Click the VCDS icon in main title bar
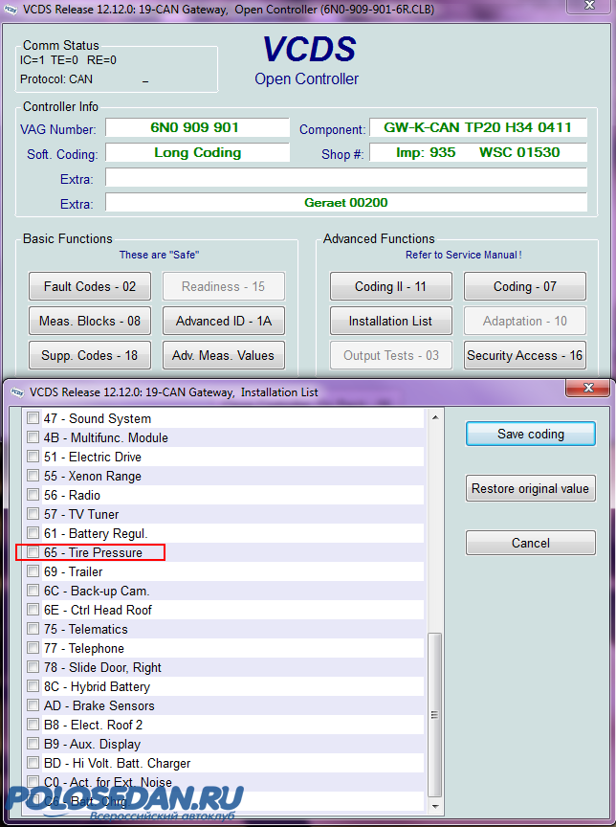This screenshot has height=827, width=616. tap(11, 11)
